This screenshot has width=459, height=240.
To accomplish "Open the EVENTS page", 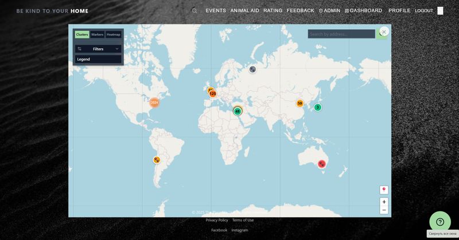I will click(x=216, y=10).
